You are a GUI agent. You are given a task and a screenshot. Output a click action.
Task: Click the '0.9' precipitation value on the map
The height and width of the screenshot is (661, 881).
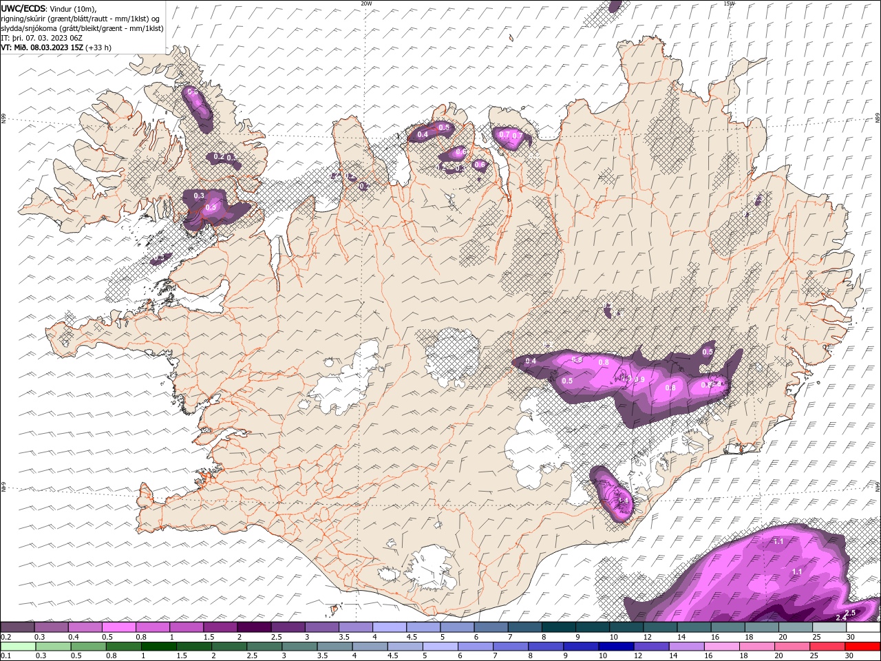(639, 379)
